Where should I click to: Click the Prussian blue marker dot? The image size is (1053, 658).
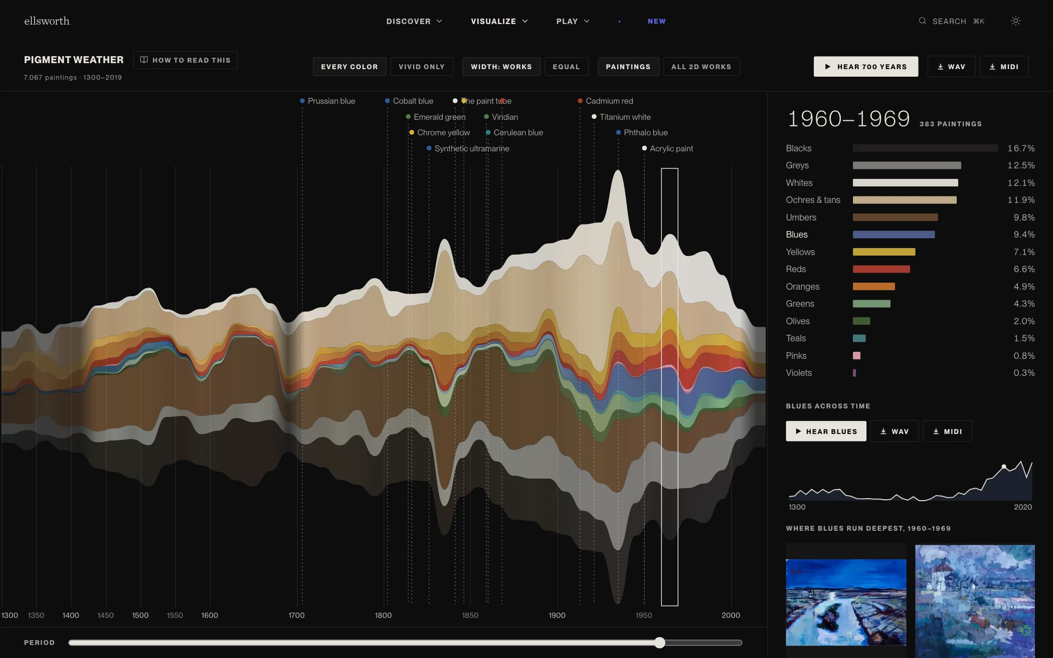point(302,101)
